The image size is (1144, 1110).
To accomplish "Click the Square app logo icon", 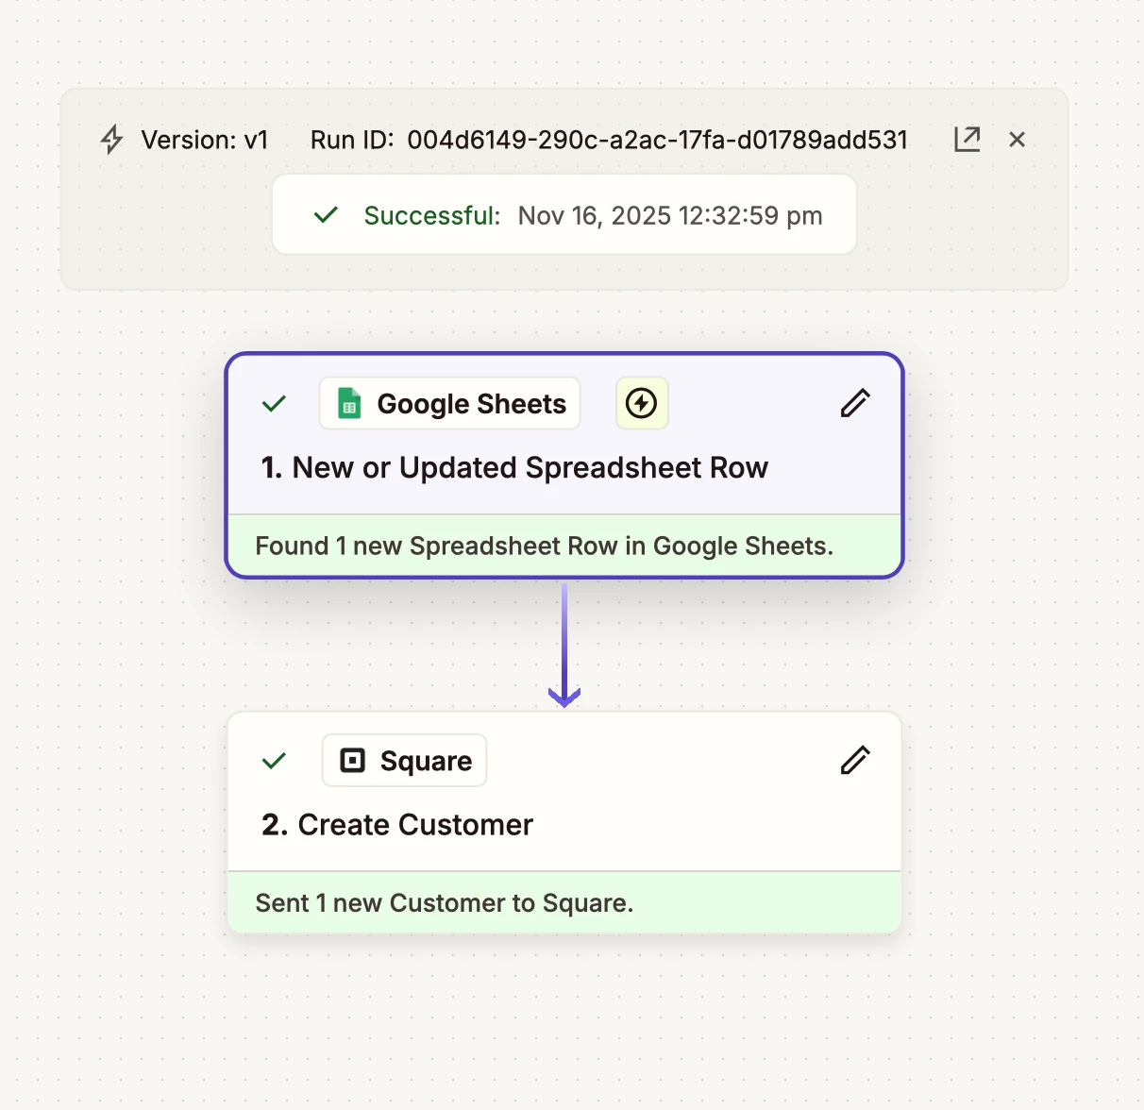I will click(352, 761).
